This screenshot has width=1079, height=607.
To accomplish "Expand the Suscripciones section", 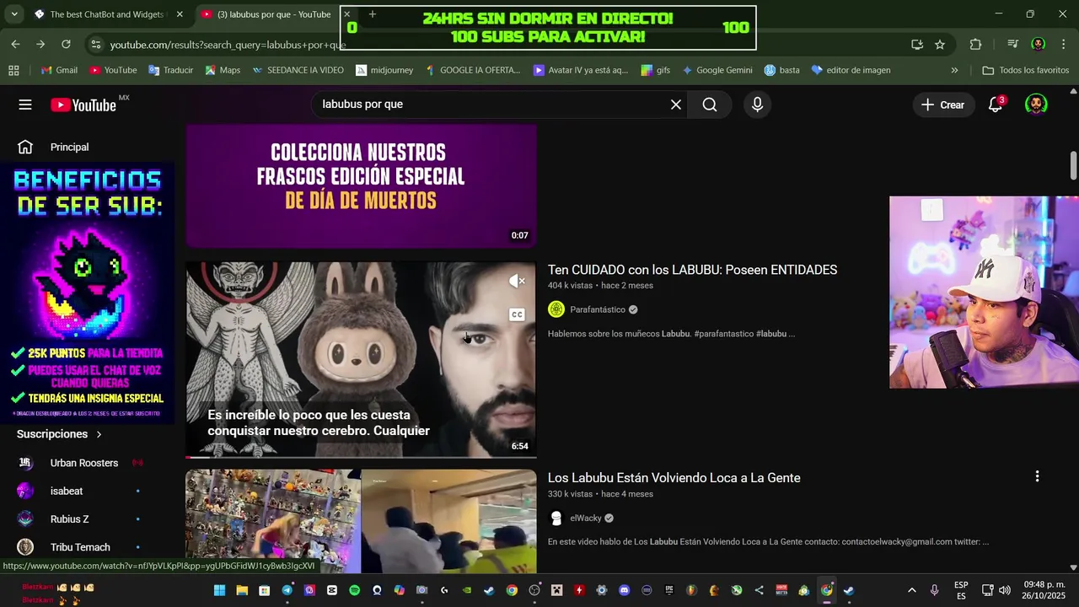I will coord(59,434).
